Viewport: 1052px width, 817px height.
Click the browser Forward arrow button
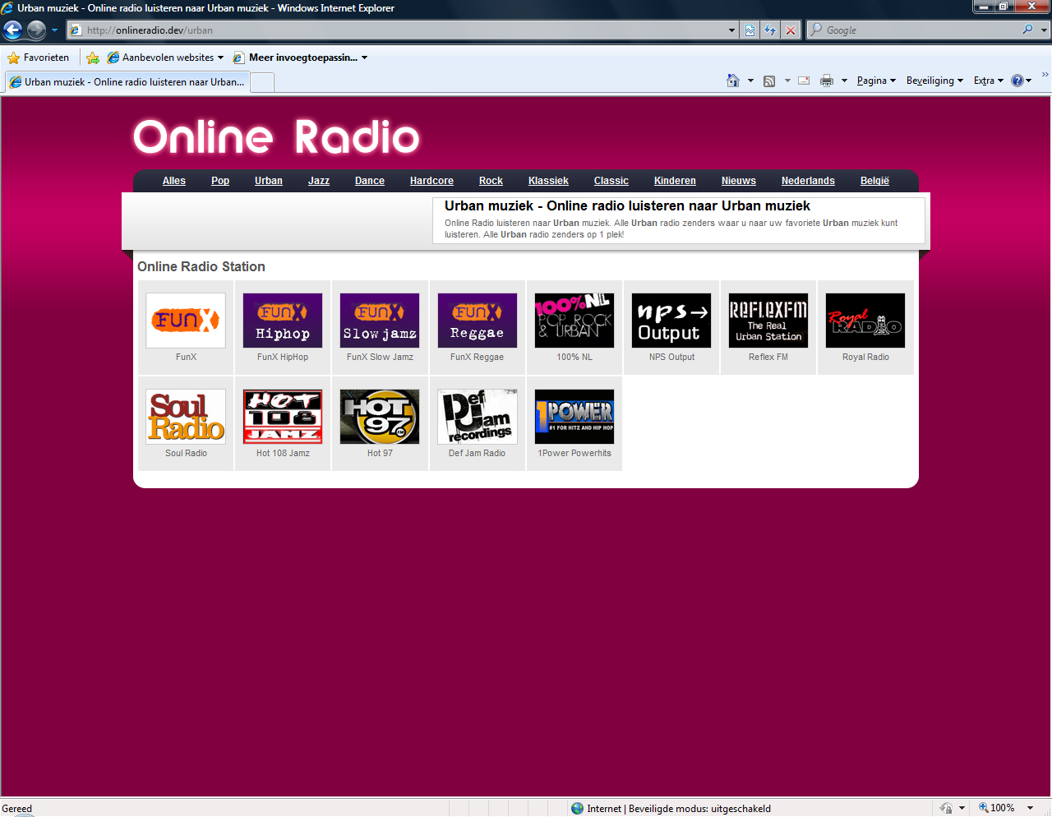coord(36,30)
